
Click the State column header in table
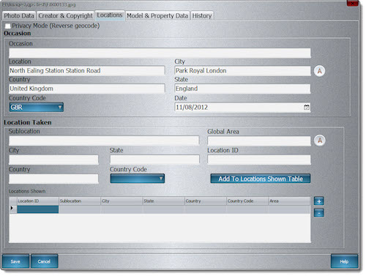tap(164, 201)
